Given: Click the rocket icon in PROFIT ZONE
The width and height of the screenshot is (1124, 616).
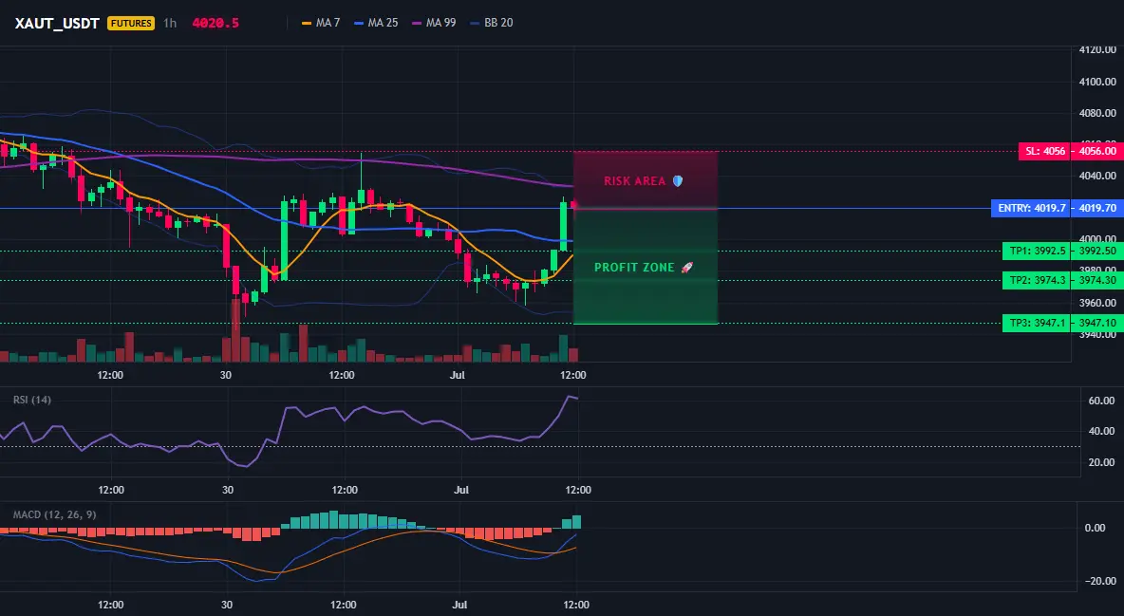Looking at the screenshot, I should (x=686, y=268).
